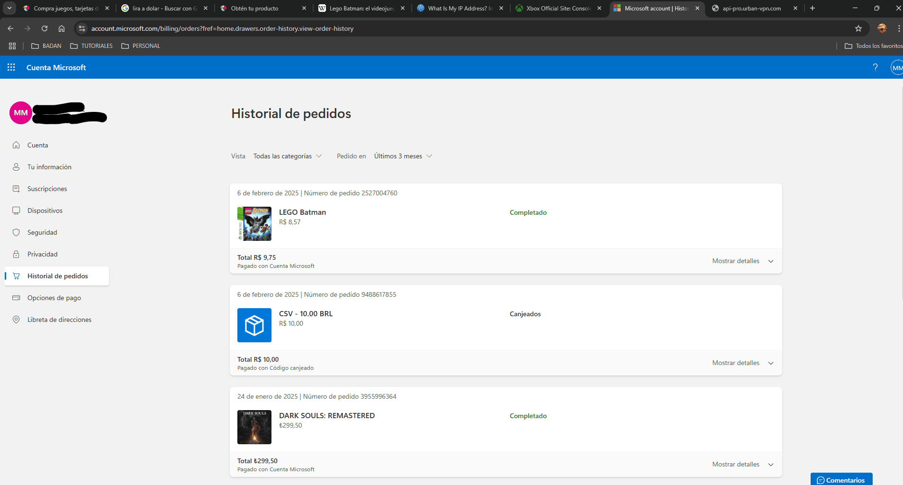Select Historial de pedidos sidebar item

tap(57, 276)
